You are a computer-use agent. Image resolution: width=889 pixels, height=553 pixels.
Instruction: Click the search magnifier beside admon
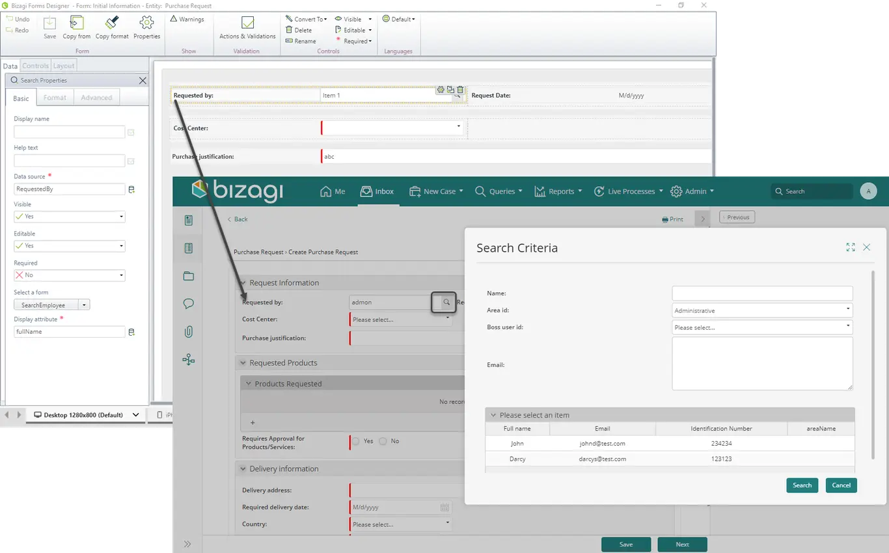pos(446,303)
